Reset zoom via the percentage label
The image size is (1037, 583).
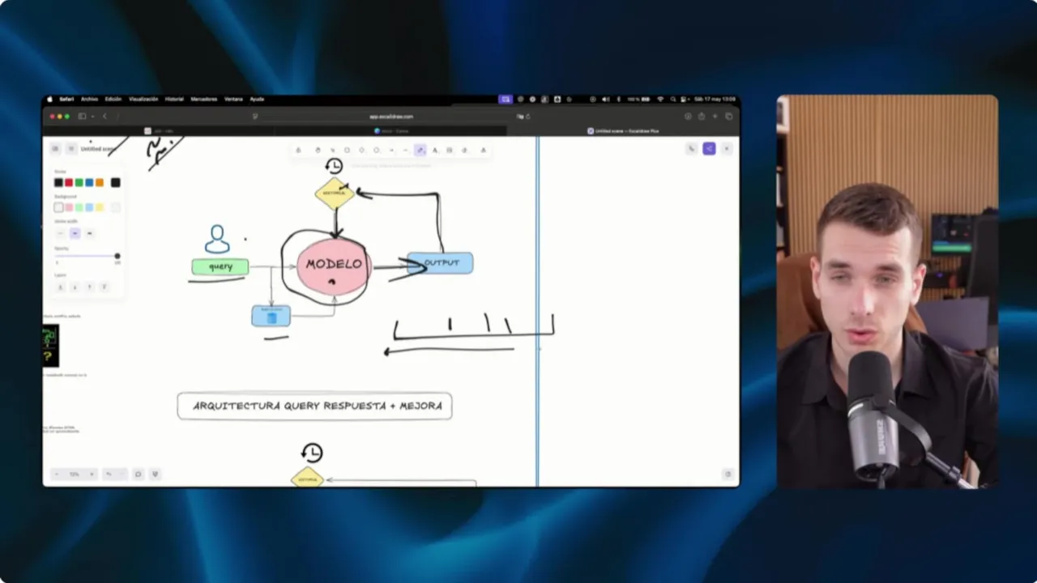pos(74,474)
